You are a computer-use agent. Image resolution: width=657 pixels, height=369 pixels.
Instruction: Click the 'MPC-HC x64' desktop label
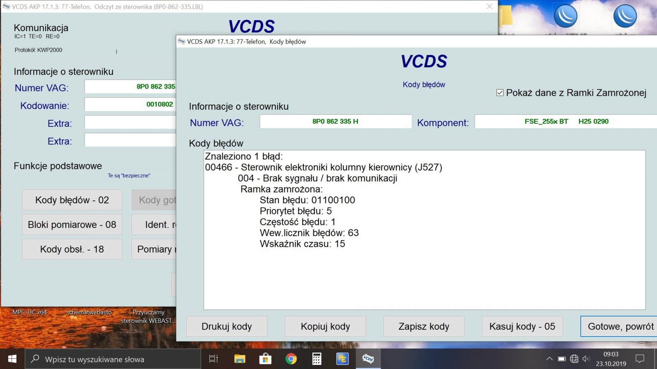pos(30,312)
